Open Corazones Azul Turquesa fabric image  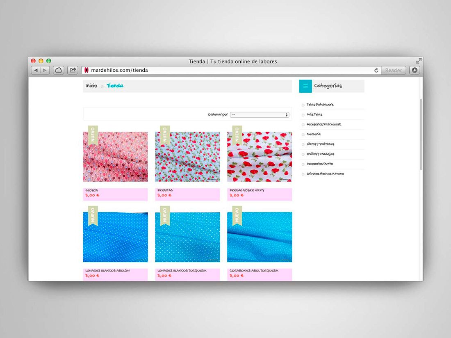(260, 237)
